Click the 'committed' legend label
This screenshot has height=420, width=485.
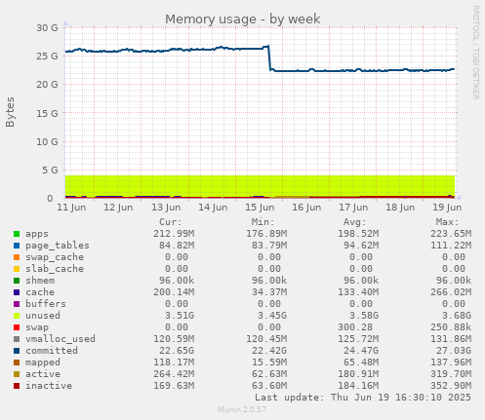52,351
